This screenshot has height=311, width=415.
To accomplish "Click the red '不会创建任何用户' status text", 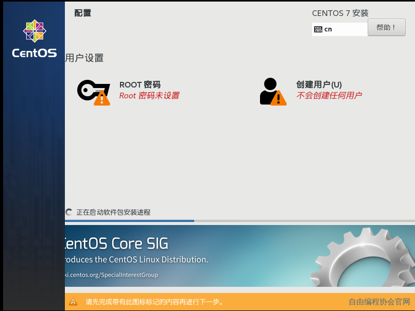I will (329, 95).
